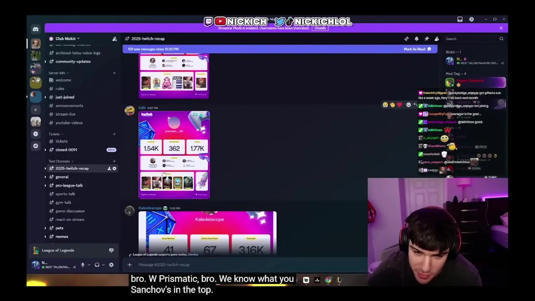Open the Nickić member entry in member list
Viewport: 535px width, 301px height.
click(475, 61)
